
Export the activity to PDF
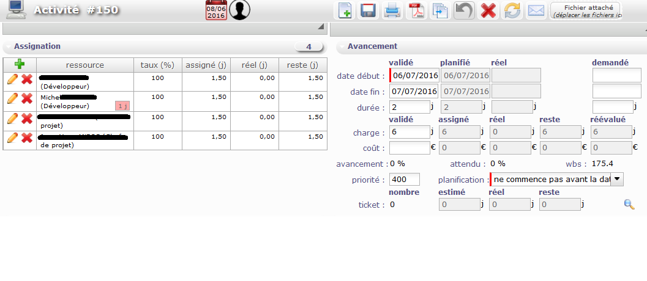pyautogui.click(x=416, y=10)
